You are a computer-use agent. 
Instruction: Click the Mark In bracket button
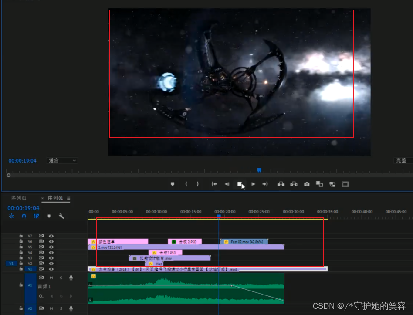[186, 184]
